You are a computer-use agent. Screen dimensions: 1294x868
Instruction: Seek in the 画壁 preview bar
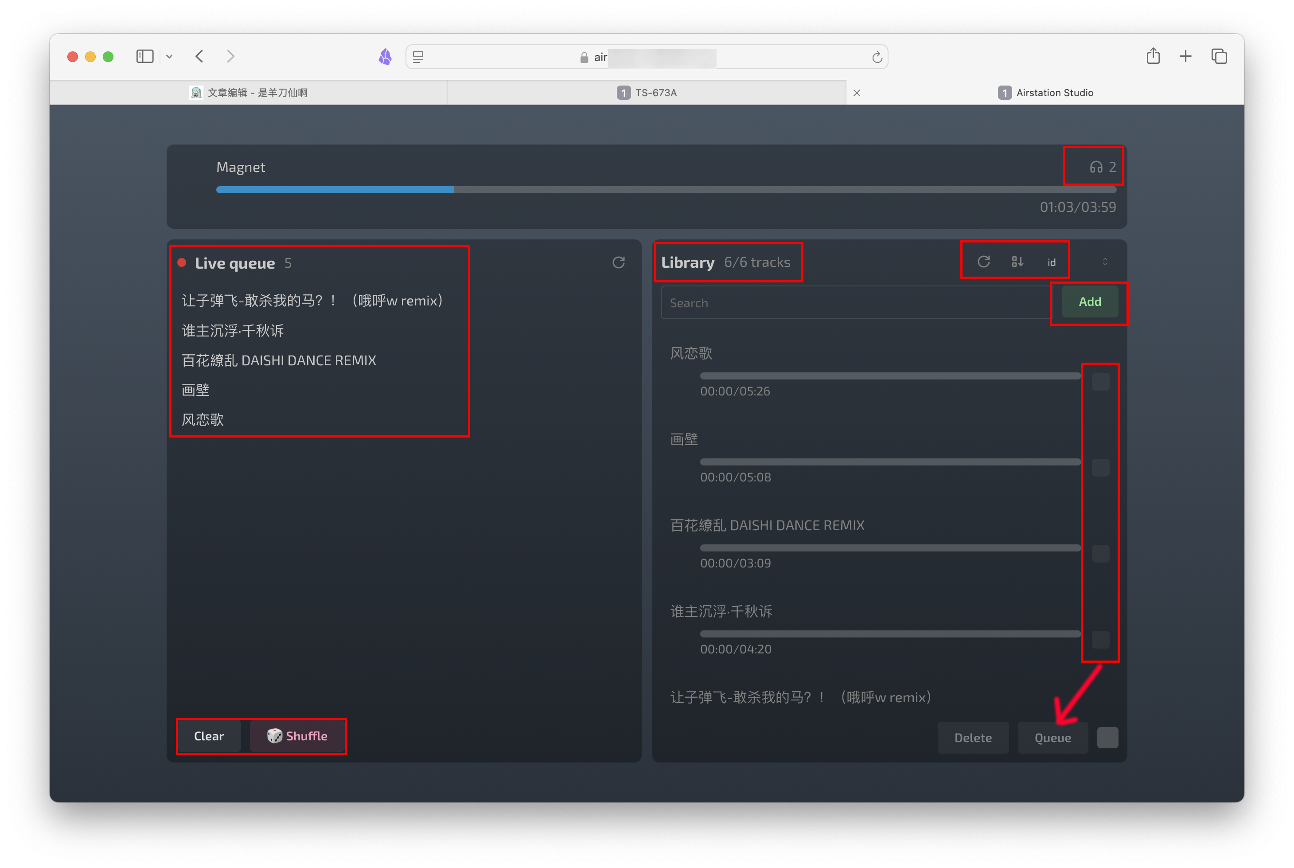click(890, 461)
